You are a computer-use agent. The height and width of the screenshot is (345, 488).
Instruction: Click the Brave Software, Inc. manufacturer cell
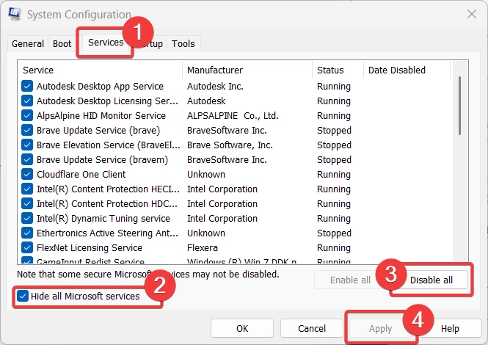tap(230, 145)
